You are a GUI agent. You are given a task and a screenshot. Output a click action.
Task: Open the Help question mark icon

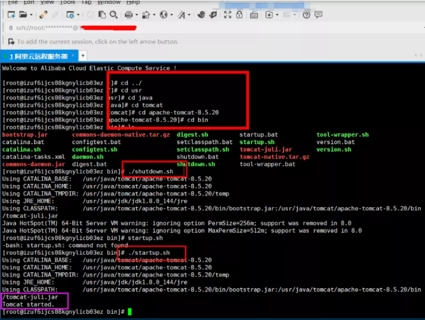coord(306,15)
